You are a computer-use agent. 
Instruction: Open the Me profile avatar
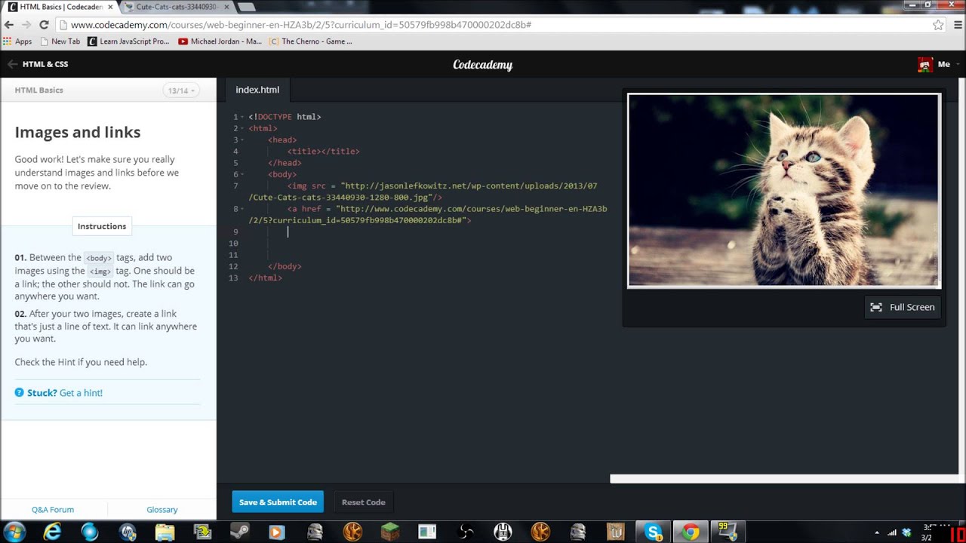click(924, 65)
